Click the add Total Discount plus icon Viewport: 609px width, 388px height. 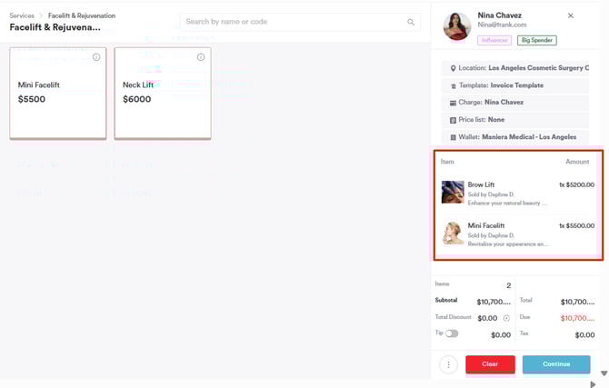[506, 318]
